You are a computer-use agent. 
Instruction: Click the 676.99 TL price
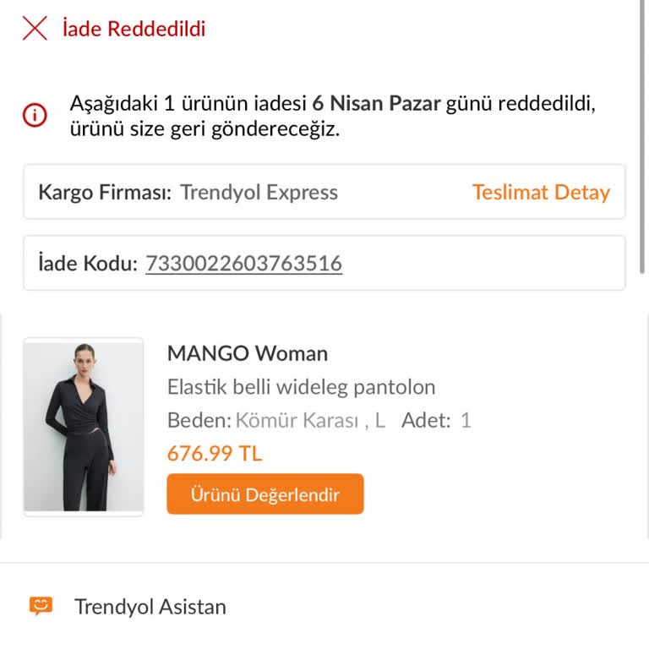point(215,453)
